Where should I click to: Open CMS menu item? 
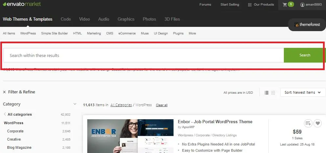coord(110,33)
